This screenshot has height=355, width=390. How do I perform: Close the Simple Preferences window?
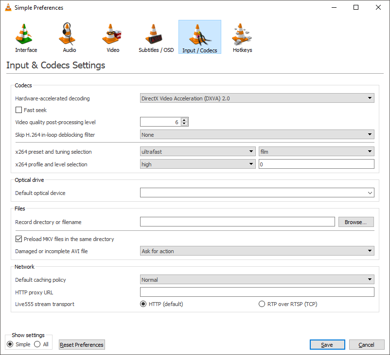tap(378, 7)
